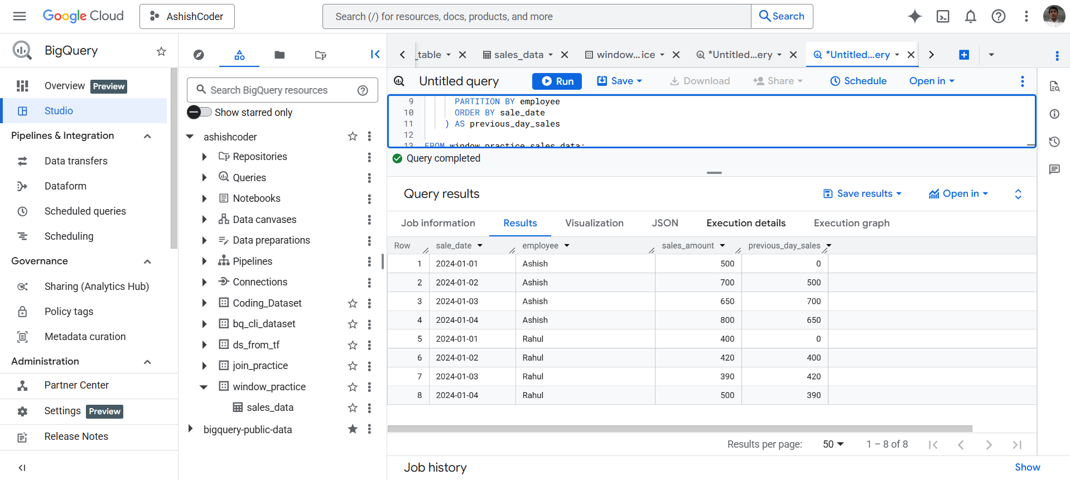Open the Google Cloud settings three-dot menu

click(1026, 16)
